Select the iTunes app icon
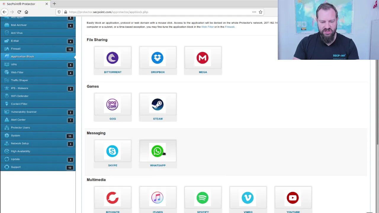 coord(158,198)
